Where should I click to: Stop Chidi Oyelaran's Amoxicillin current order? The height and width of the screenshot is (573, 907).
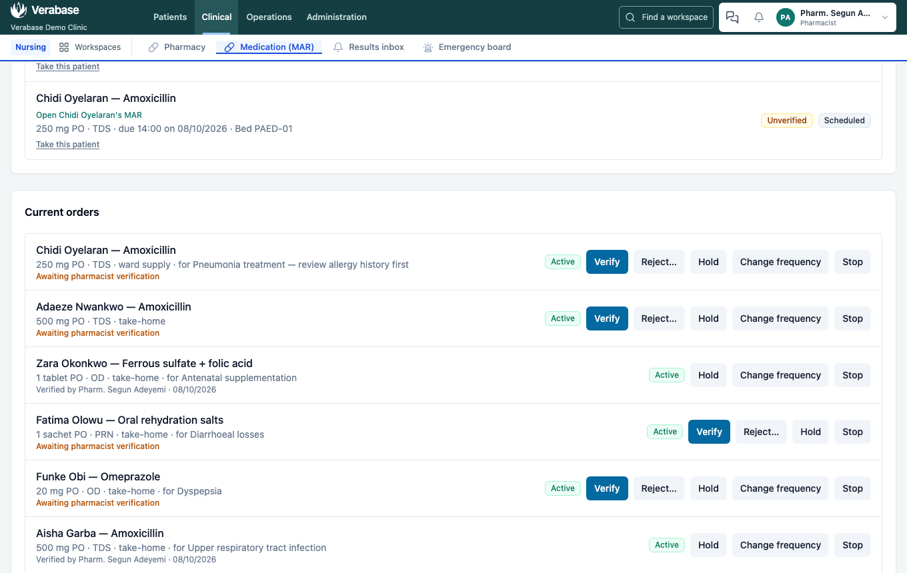tap(852, 262)
